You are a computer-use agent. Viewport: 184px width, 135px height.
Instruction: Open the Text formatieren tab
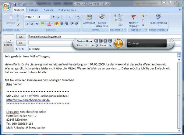coord(67,10)
